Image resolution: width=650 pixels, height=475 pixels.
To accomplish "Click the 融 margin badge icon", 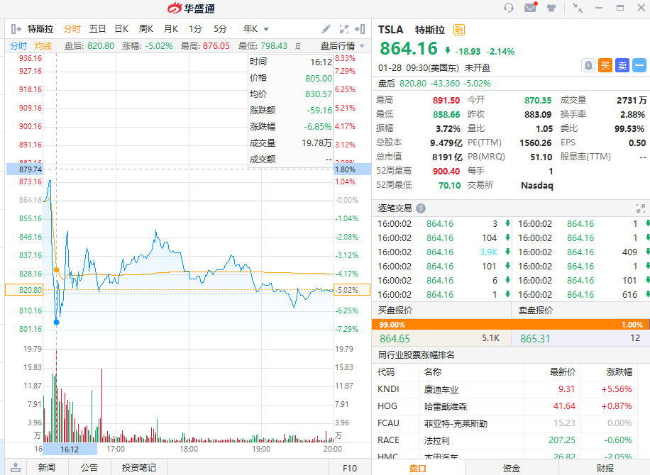I will pyautogui.click(x=459, y=30).
